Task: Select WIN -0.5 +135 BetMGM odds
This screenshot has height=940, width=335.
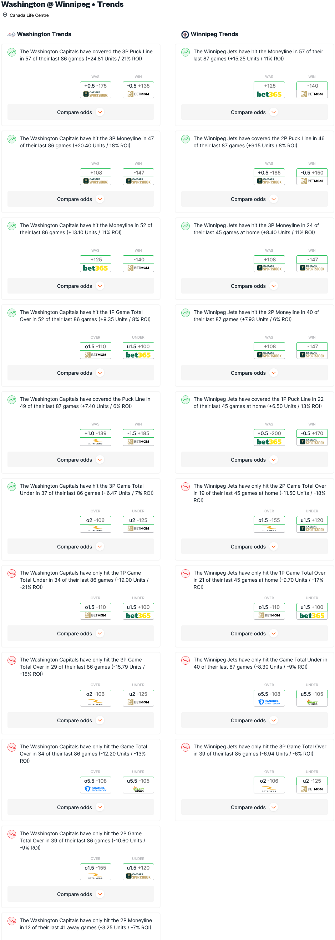Action: pos(138,89)
